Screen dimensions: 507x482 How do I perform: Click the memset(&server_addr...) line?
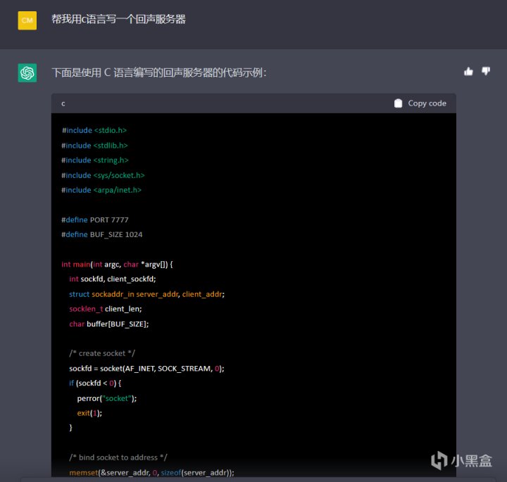click(151, 472)
